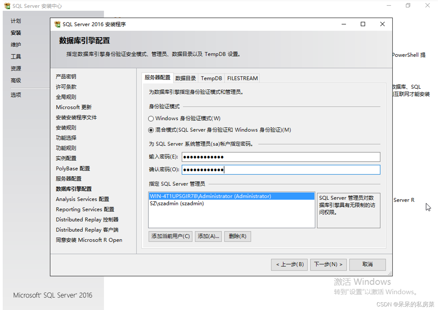Click 功能选择 step in wizard list
The image size is (439, 310).
(66, 138)
